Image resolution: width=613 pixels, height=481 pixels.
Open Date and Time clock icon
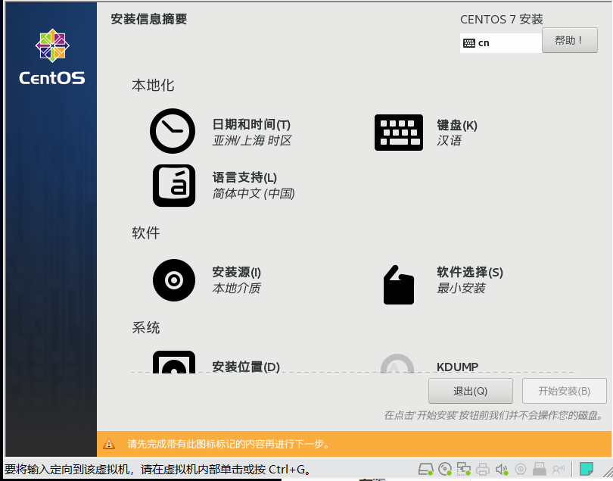click(x=173, y=131)
